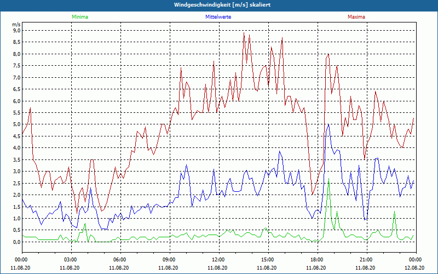This screenshot has width=438, height=274.
Task: Click the 4,0 y-axis value
Action: (17, 147)
